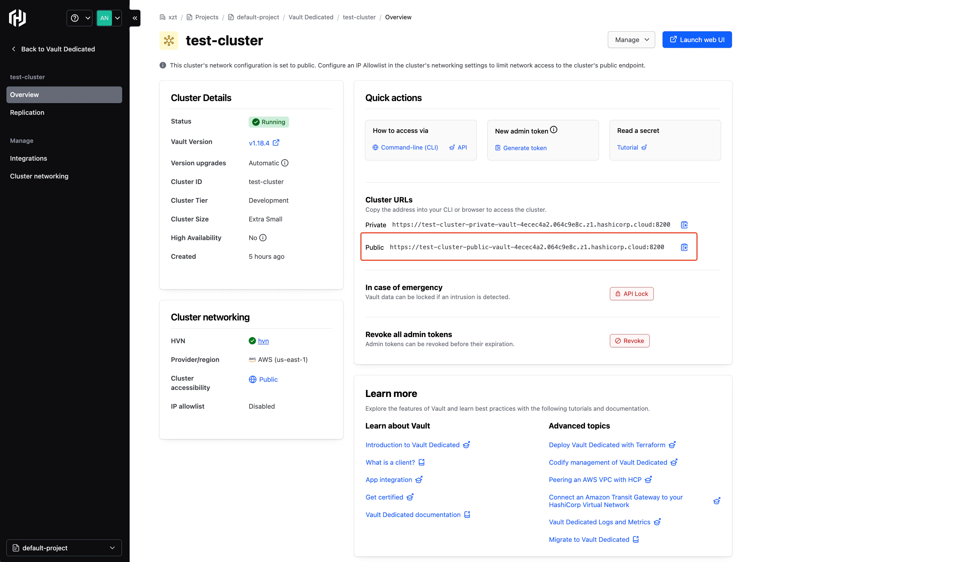The height and width of the screenshot is (562, 979).
Task: Click the Vault Dedicated breadcrumb
Action: click(x=311, y=17)
